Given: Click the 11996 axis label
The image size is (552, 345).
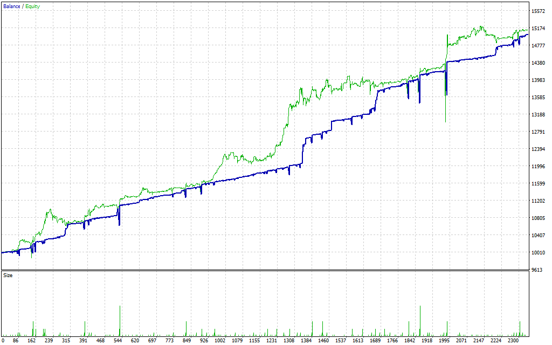Looking at the screenshot, I should pos(537,167).
